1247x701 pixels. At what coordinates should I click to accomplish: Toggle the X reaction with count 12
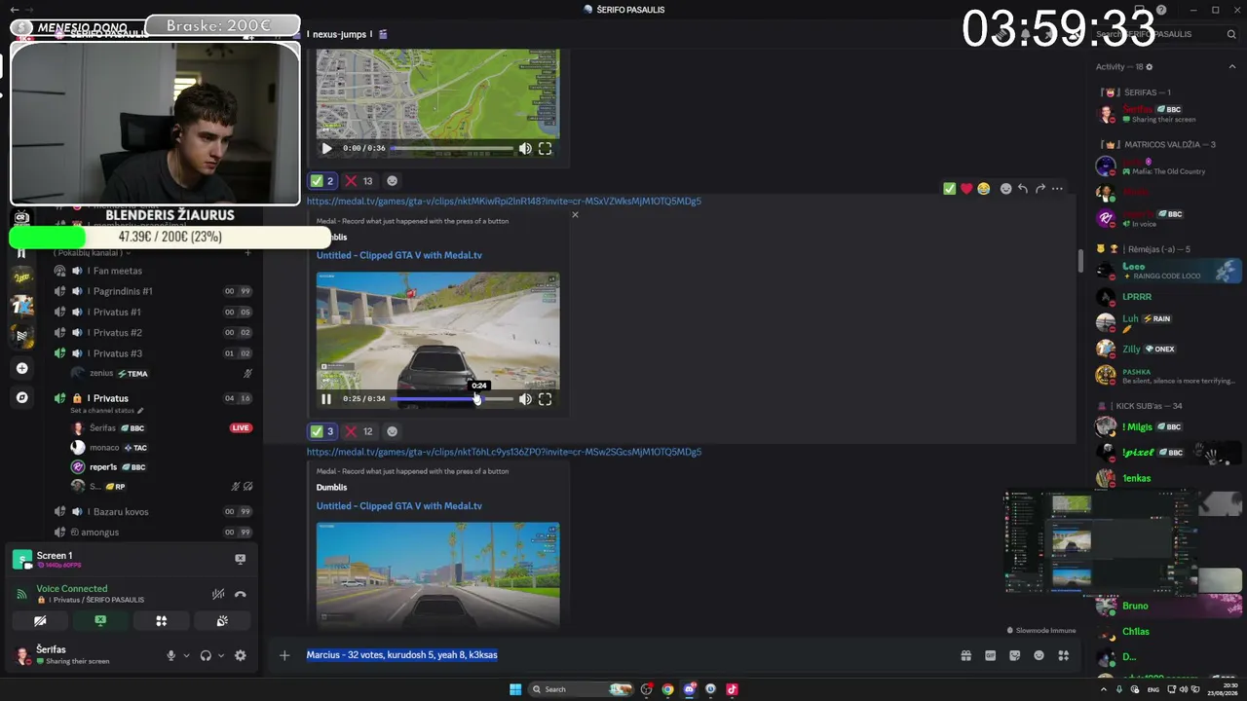coord(359,431)
